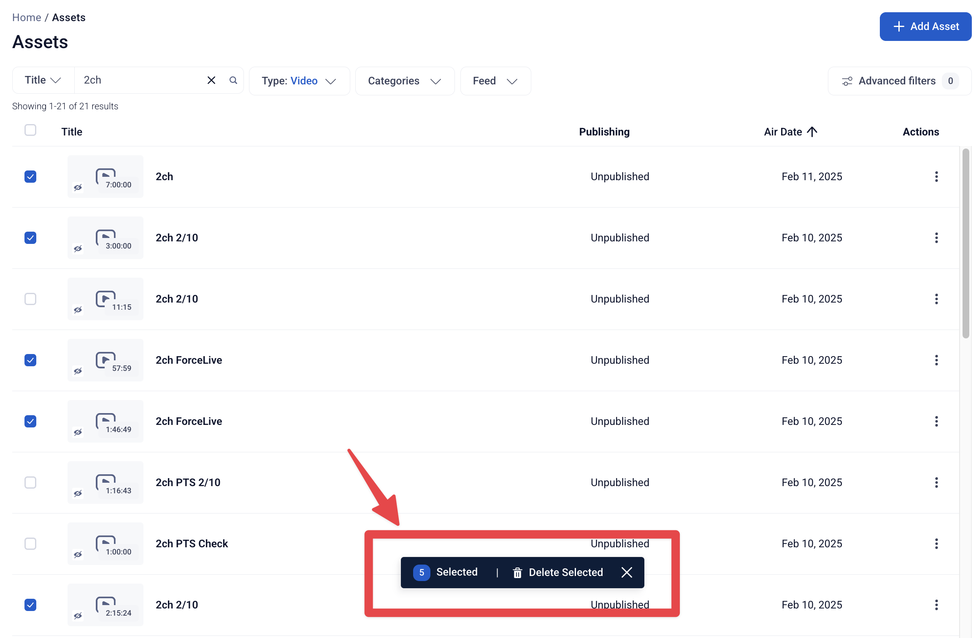Viewport: 979px width, 638px height.
Task: Check the 2ch PTS Check checkbox
Action: pyautogui.click(x=30, y=544)
